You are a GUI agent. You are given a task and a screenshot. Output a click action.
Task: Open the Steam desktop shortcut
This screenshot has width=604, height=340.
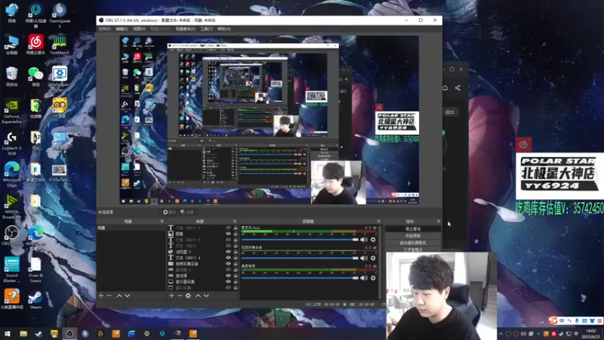click(35, 300)
